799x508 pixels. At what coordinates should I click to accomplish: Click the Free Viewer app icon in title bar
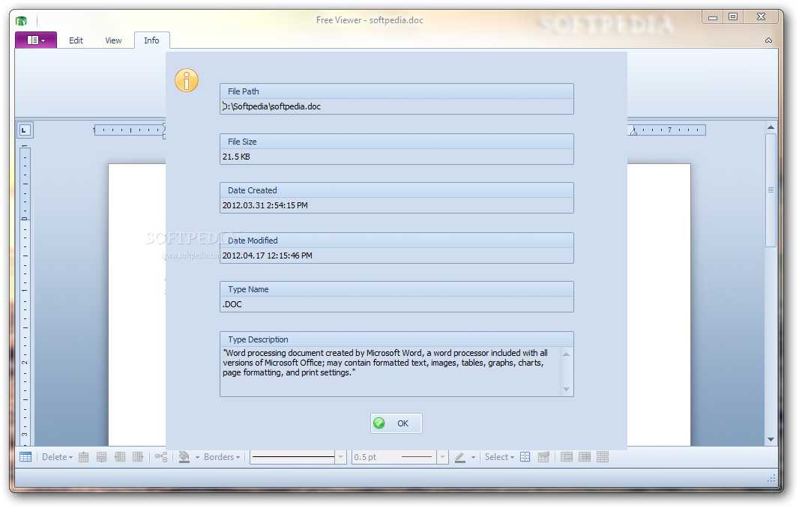point(21,21)
